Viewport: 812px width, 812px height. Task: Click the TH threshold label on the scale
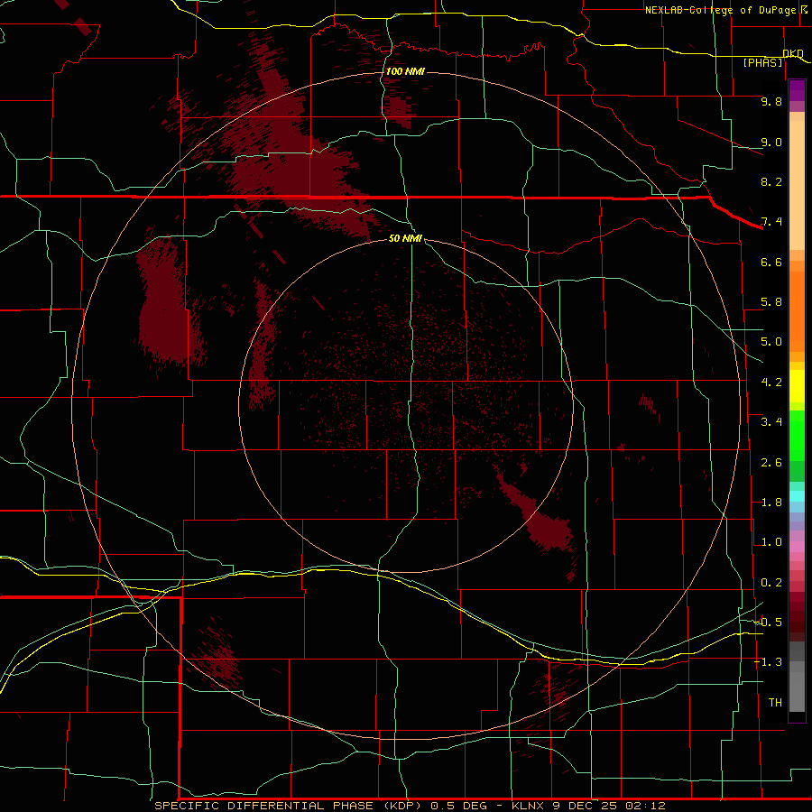point(775,703)
